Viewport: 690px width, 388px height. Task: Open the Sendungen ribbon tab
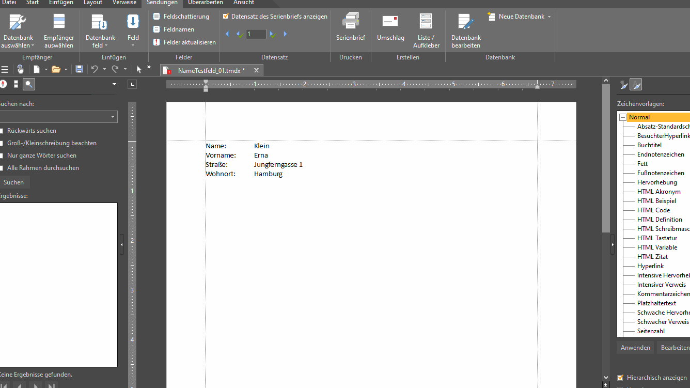point(162,3)
